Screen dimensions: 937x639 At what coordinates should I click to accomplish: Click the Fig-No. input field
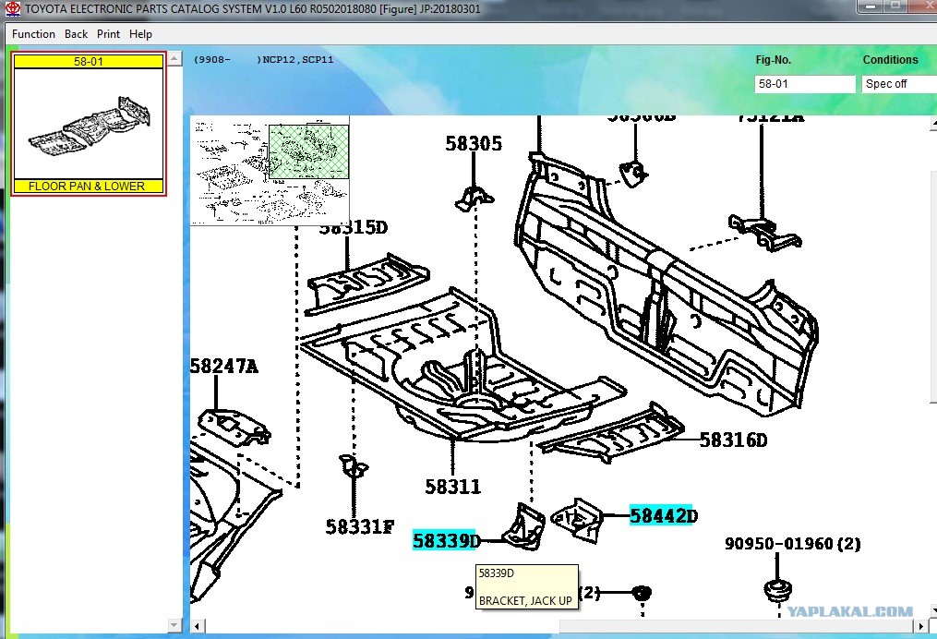804,84
